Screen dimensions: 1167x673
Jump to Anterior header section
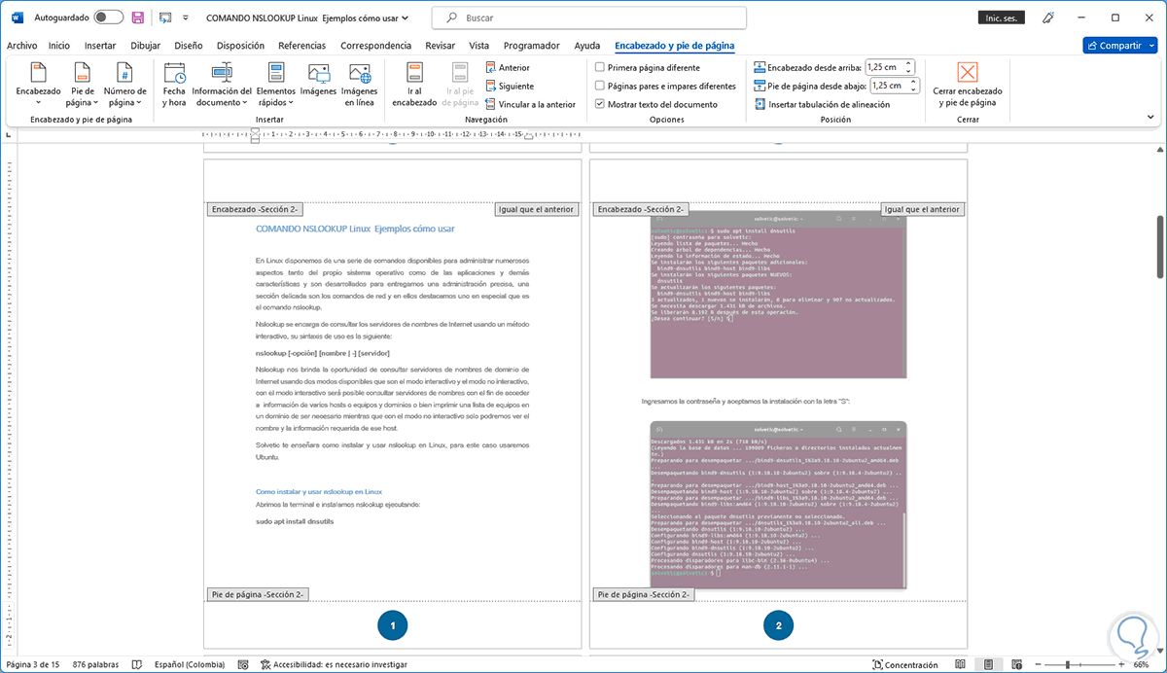(x=507, y=67)
